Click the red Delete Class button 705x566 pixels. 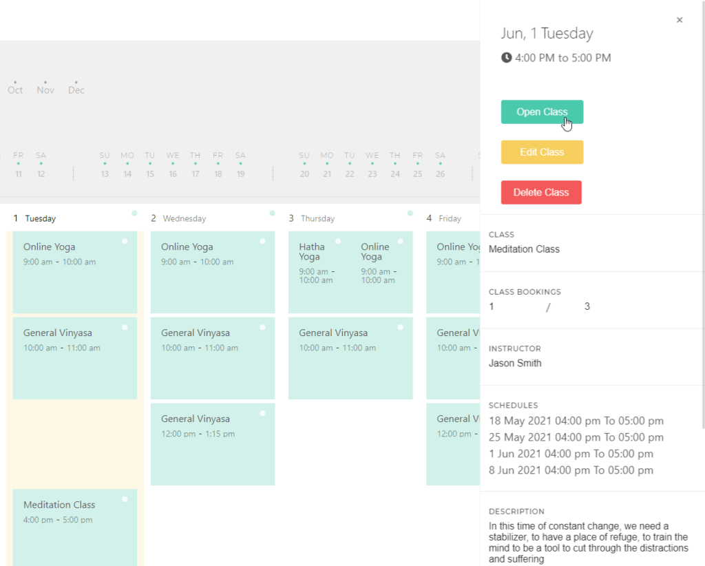(541, 192)
